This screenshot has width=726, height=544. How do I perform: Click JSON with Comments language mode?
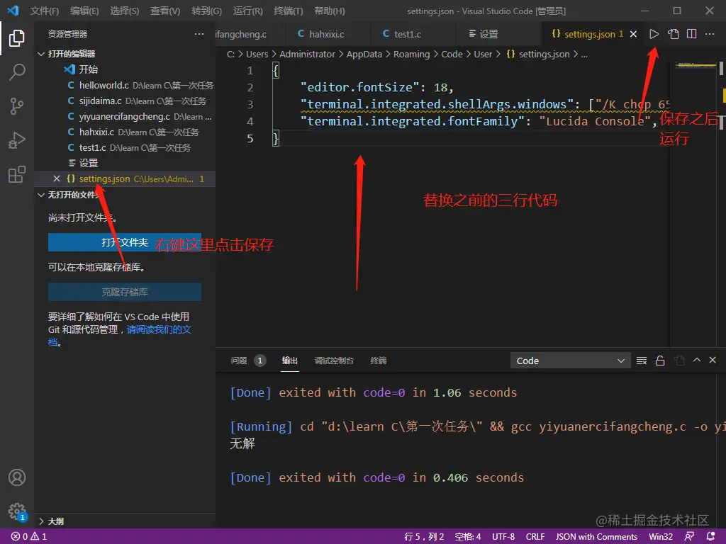tap(596, 537)
